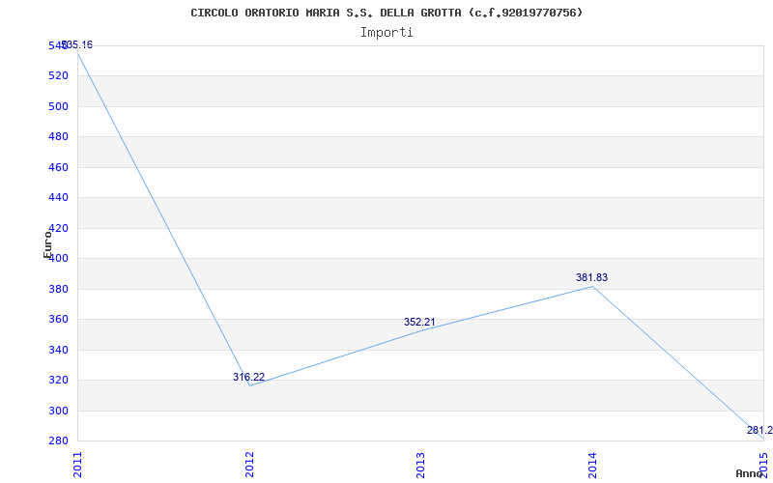Click the 380 y-axis value
The height and width of the screenshot is (483, 773).
pos(57,289)
